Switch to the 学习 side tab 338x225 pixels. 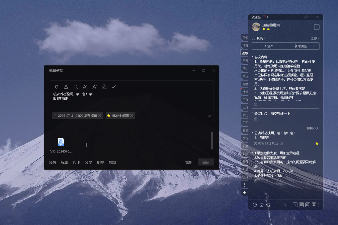tap(245, 138)
